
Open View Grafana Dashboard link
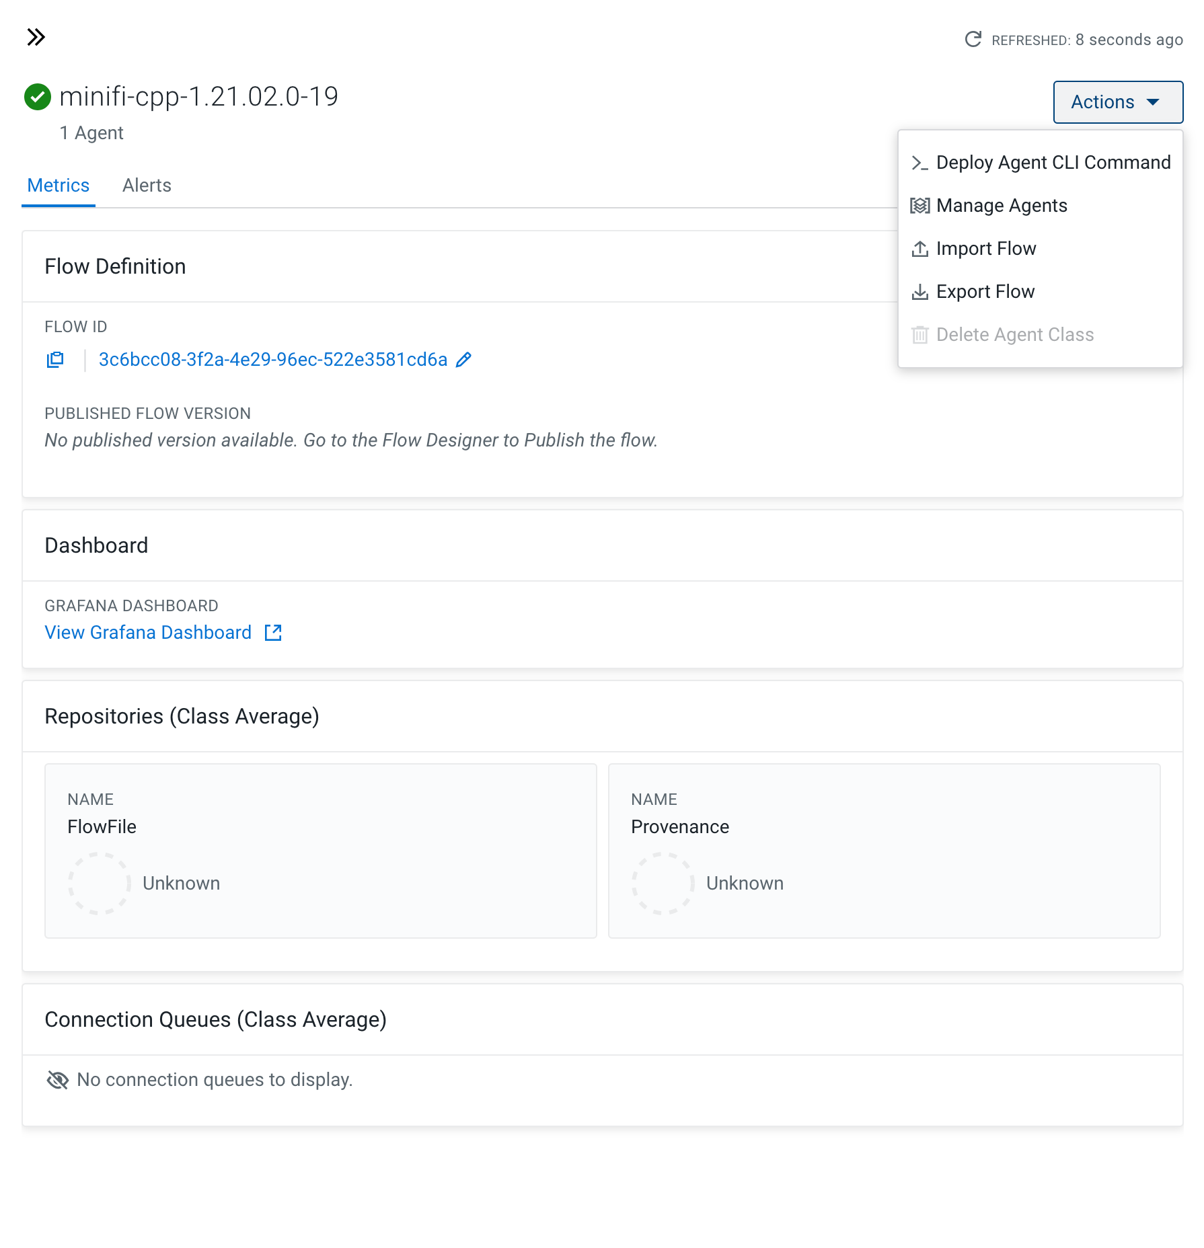148,633
